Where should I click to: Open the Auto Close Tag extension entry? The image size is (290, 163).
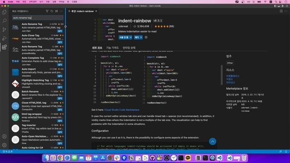click(38, 39)
